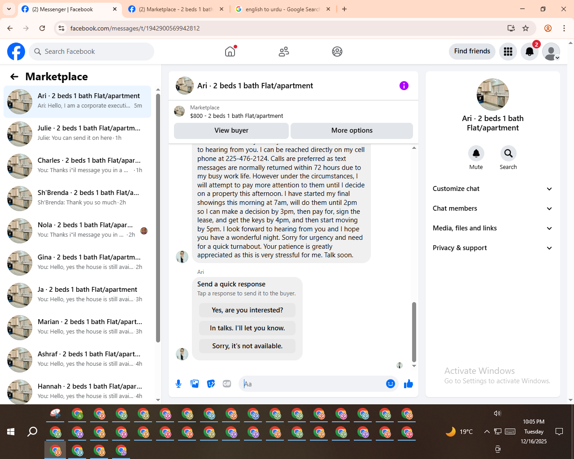Install app icon in address bar
This screenshot has width=574, height=459.
tap(511, 28)
